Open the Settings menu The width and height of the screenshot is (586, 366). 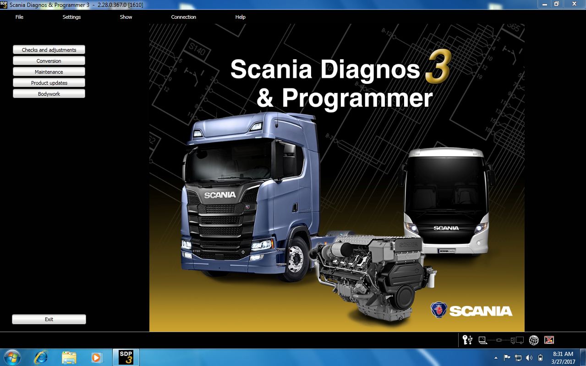click(71, 17)
